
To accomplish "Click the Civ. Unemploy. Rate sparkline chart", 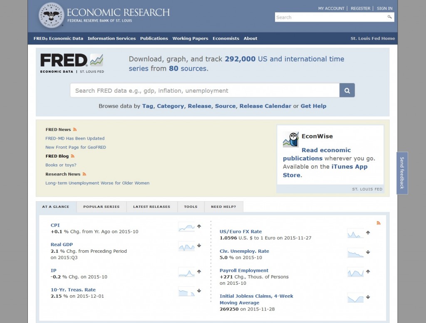I will click(x=355, y=253).
